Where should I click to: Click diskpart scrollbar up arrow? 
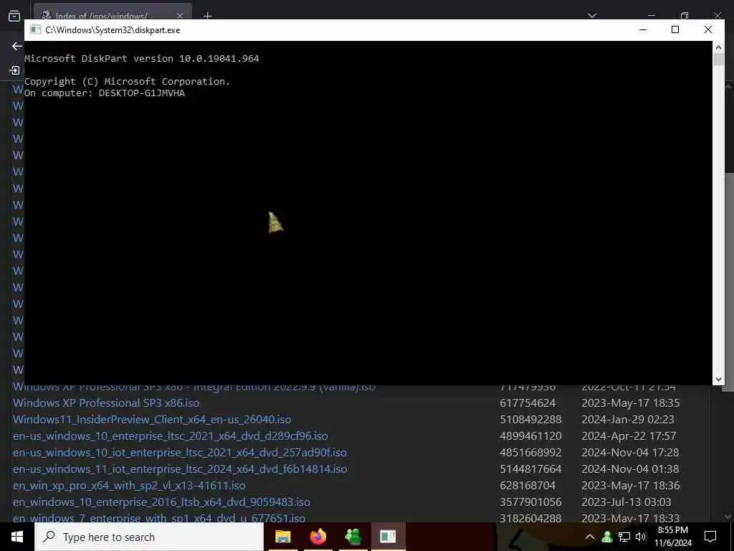coord(718,47)
